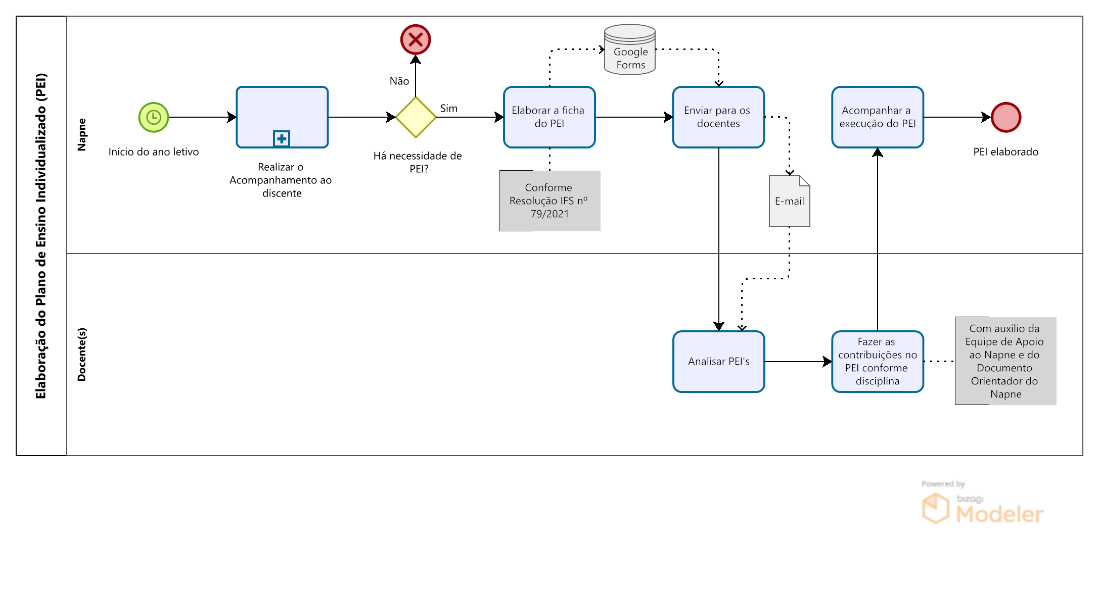The image size is (1099, 603).
Task: Select the Napne lane header
Action: pos(81,135)
